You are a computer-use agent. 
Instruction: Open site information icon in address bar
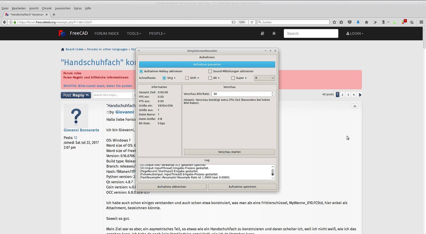click(x=11, y=22)
